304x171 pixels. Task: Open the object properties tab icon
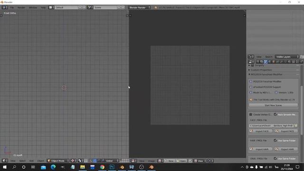click(274, 62)
